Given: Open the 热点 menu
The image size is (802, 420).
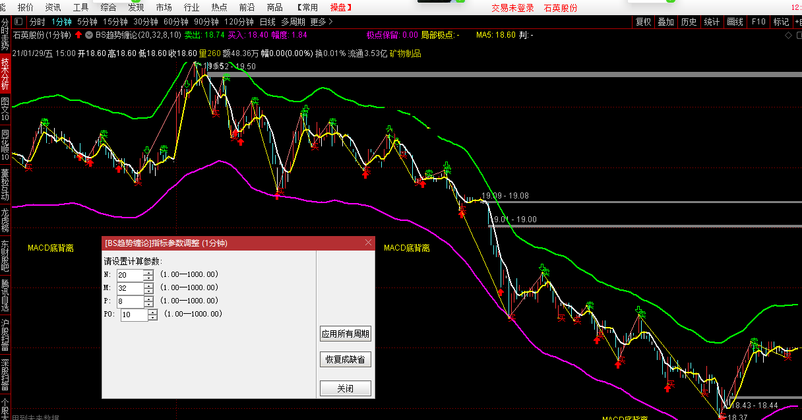Looking at the screenshot, I should [x=220, y=7].
